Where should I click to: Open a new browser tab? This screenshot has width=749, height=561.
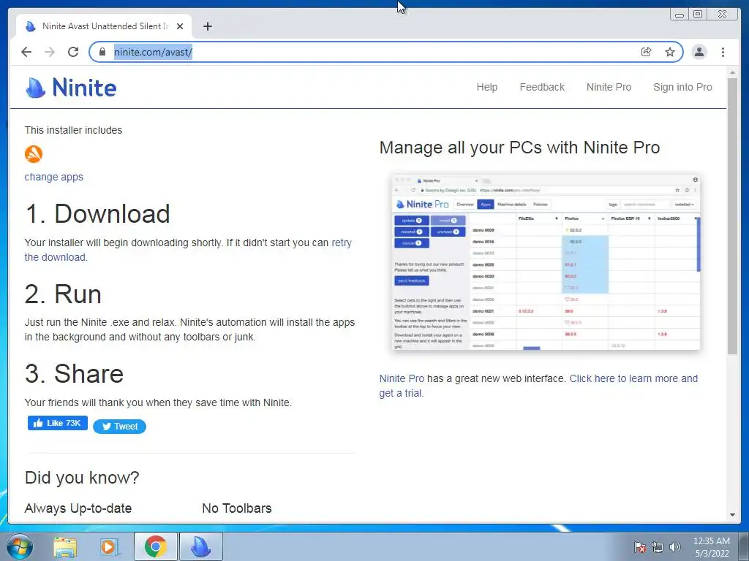[207, 27]
